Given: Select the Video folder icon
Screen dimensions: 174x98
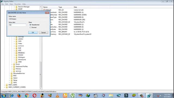Looking at the screenshot, I should click(17, 44).
